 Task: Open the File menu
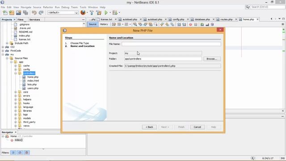(3, 7)
